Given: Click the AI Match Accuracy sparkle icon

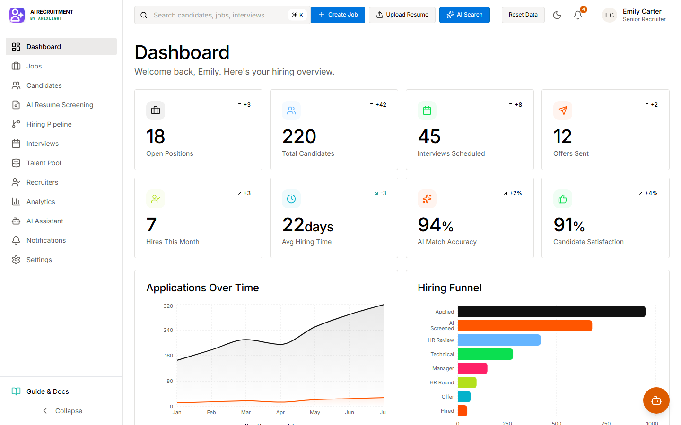Looking at the screenshot, I should [x=427, y=199].
